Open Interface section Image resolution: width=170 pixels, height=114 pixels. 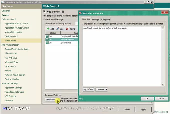pyautogui.click(x=9, y=100)
